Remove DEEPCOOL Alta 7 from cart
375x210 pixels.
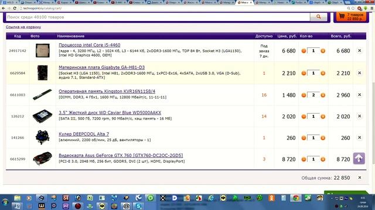pyautogui.click(x=359, y=138)
